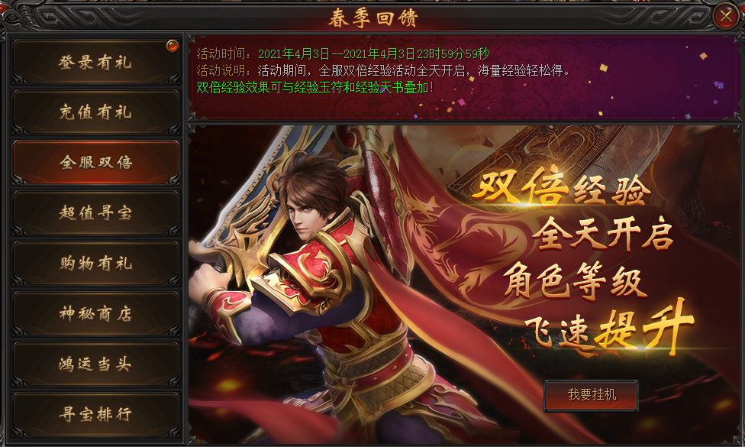This screenshot has height=447, width=745.
Task: Switch to the 充值有礼 tab
Action: pos(95,112)
